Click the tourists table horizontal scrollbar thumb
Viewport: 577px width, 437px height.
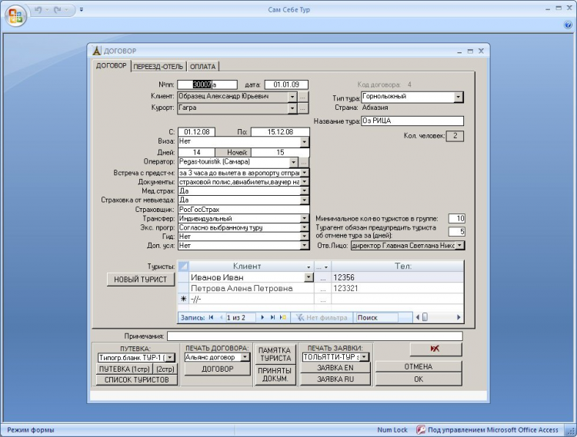425,317
